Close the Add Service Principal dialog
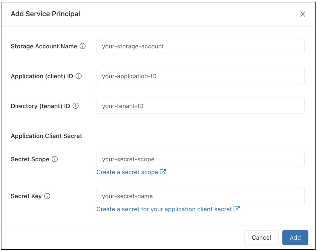The width and height of the screenshot is (317, 251). coord(303,13)
